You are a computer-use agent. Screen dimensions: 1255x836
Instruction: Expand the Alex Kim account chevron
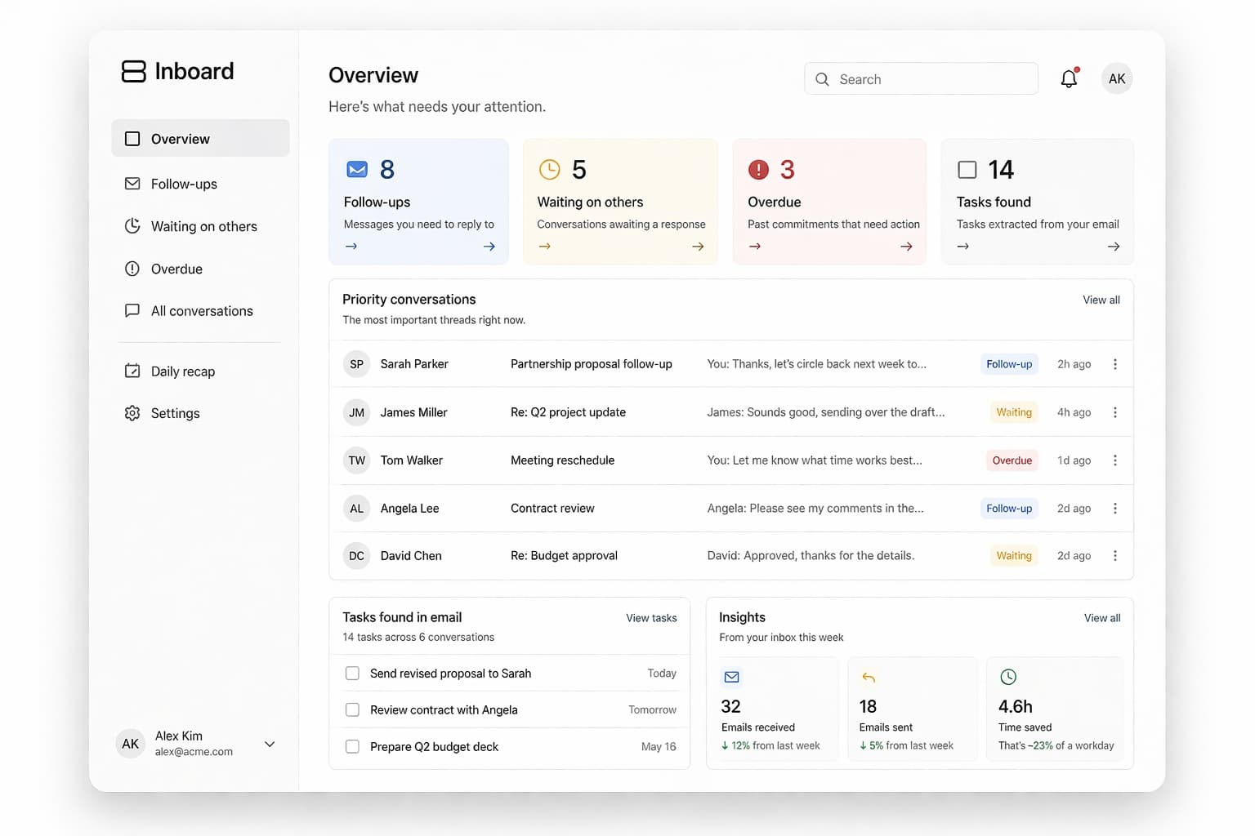(x=269, y=744)
